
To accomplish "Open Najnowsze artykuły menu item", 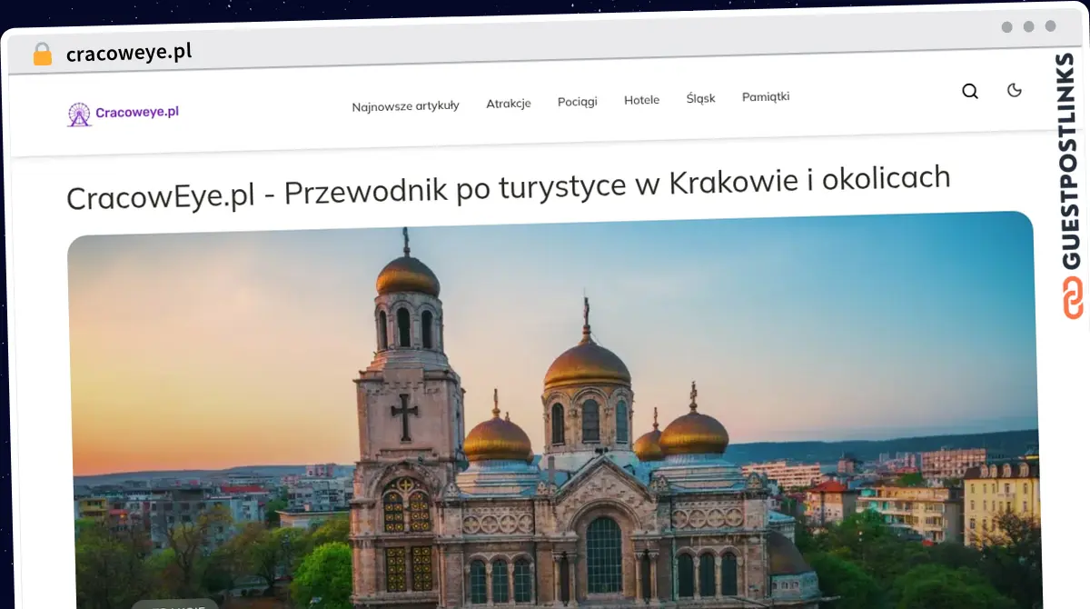I will (x=405, y=105).
